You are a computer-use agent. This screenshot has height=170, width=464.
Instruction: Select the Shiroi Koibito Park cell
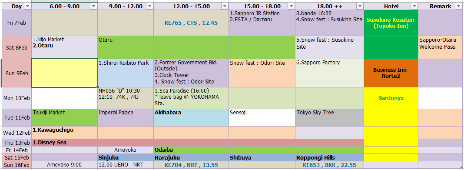(x=126, y=73)
